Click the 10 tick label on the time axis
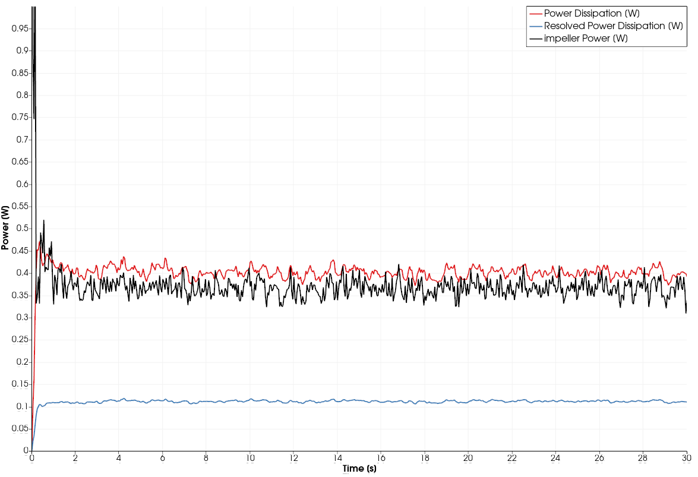 click(x=250, y=458)
